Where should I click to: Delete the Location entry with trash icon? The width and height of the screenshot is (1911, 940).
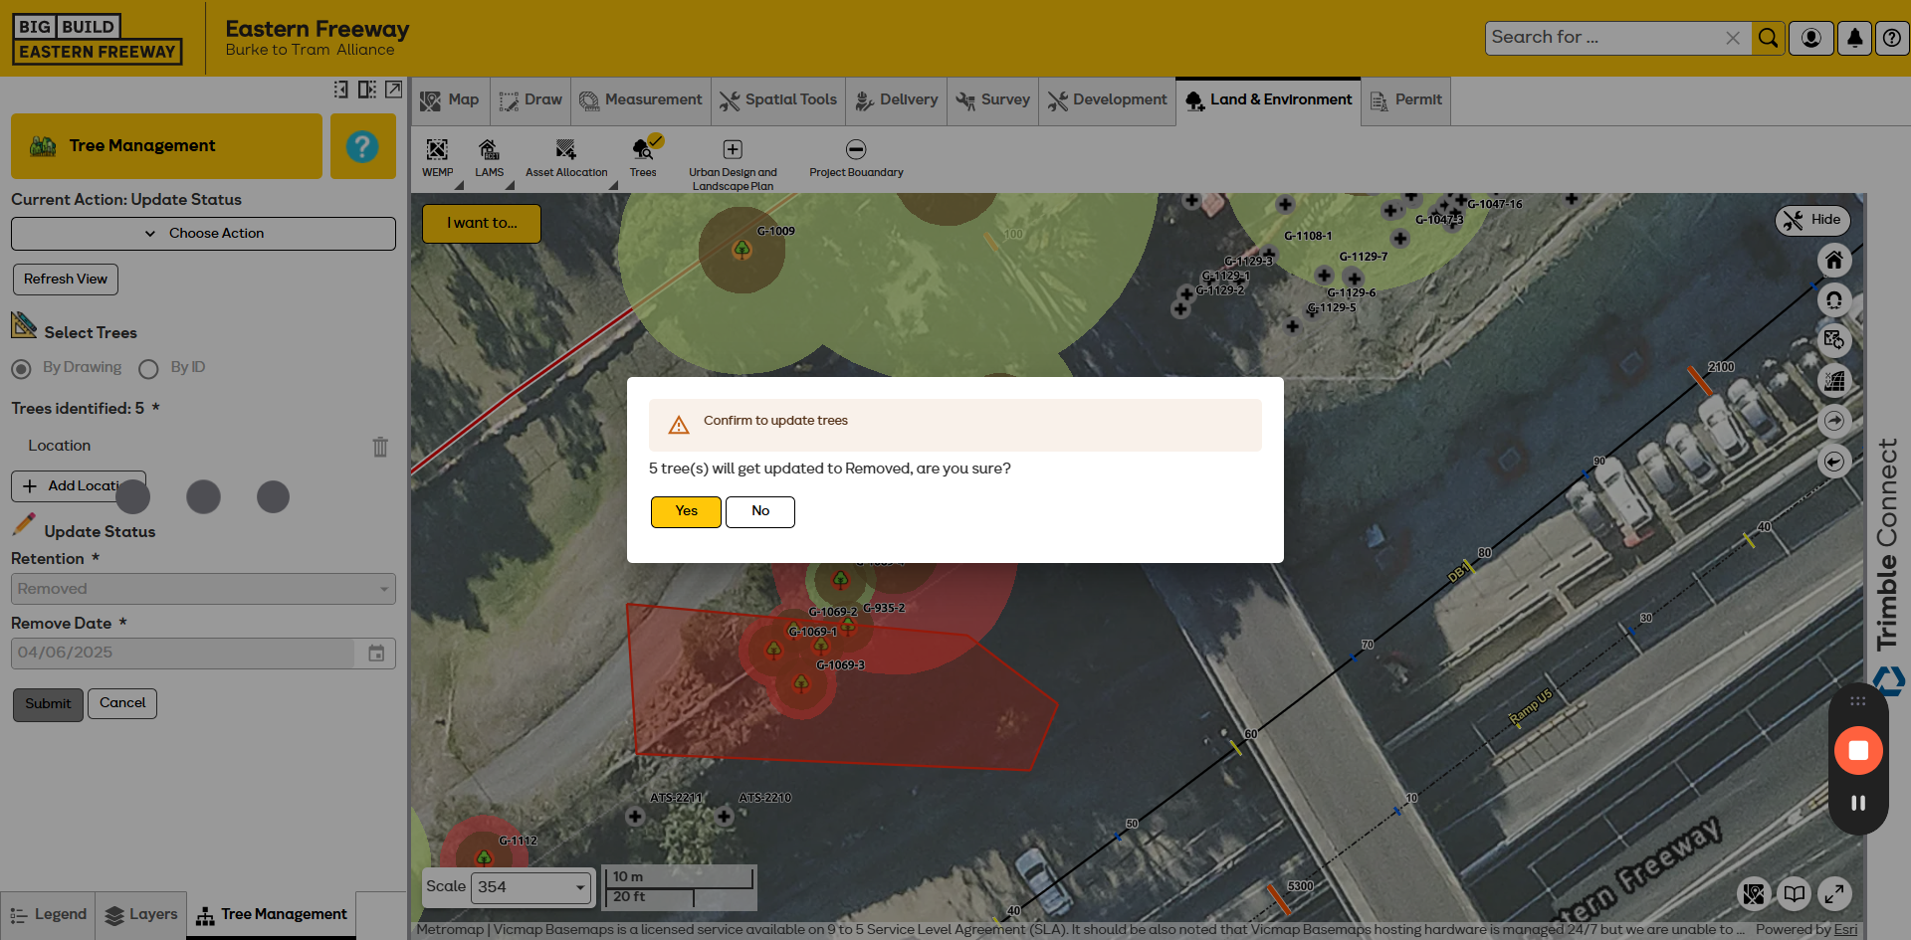point(380,447)
